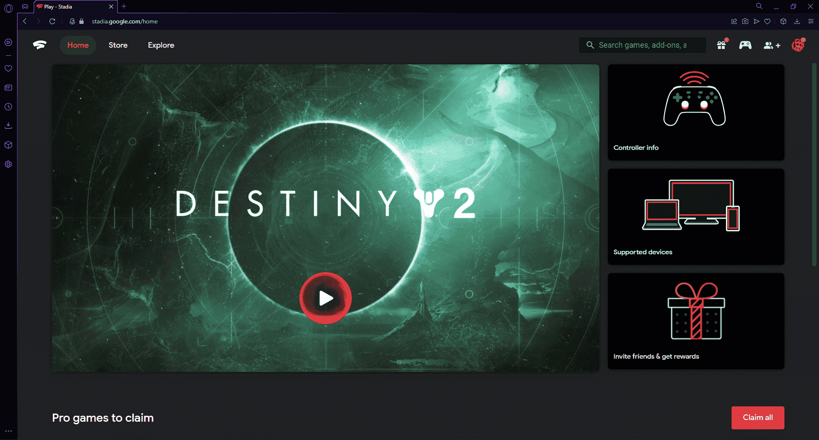Capture a snapshot with the camera icon
Screen dimensions: 819x440
point(745,21)
